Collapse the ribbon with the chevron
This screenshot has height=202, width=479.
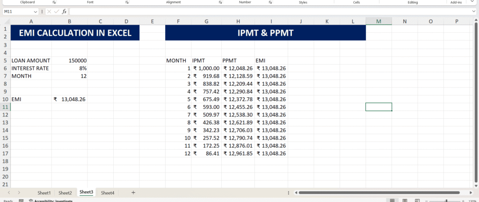tap(473, 2)
